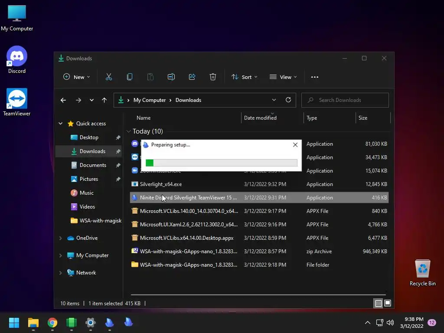Switch to details view layout icon
This screenshot has height=333, width=444.
point(378,303)
